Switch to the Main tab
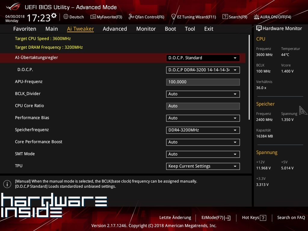Viewport: 308px width, 231px height. [52, 29]
